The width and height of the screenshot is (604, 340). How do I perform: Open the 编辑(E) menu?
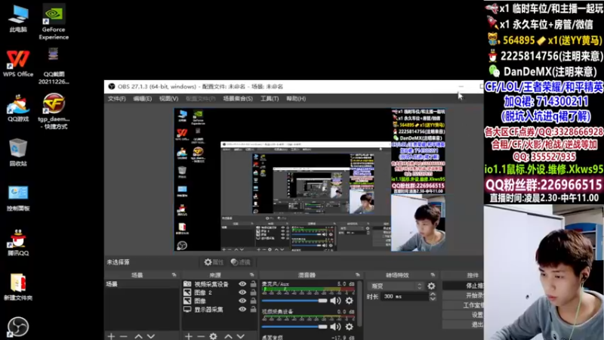coord(142,99)
